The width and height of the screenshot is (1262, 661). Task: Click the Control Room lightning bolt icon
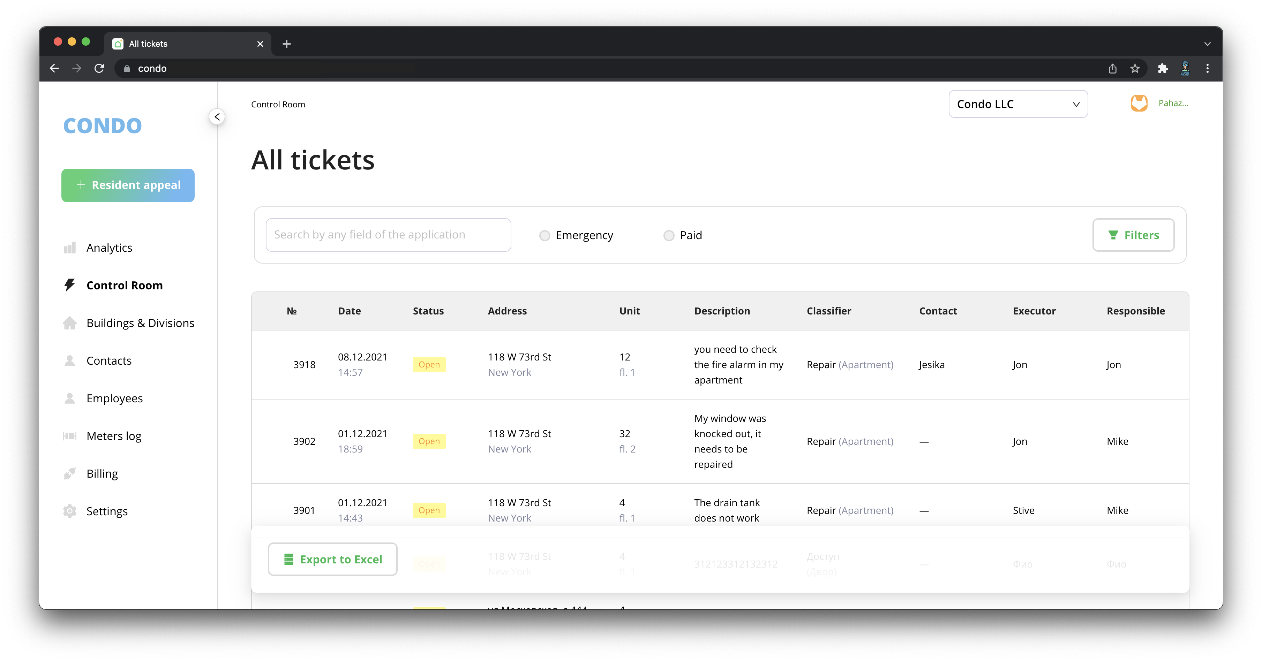point(69,285)
